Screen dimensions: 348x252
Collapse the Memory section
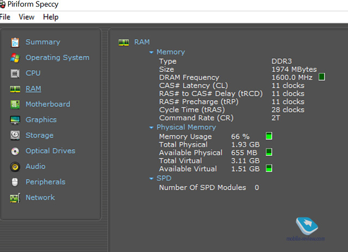pos(151,52)
